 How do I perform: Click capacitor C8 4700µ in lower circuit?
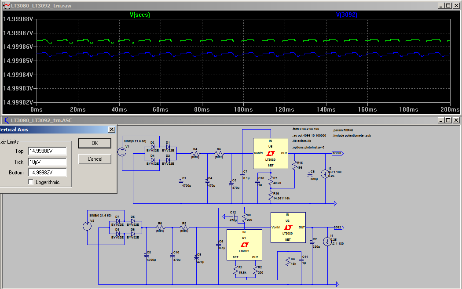(x=146, y=256)
